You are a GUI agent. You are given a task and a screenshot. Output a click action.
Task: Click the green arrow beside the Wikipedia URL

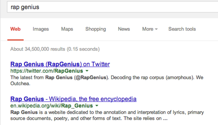point(97,106)
